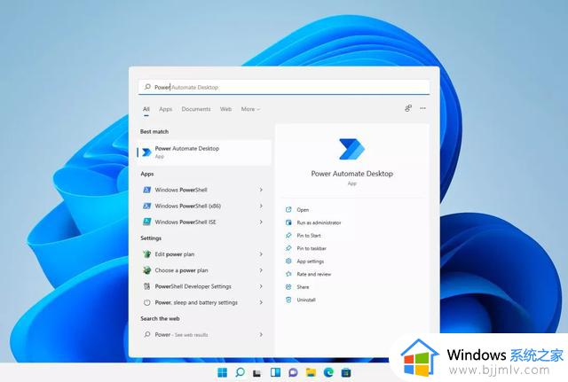Click Uninstall for Power Automate Desktop
The height and width of the screenshot is (382, 568).
tap(306, 300)
